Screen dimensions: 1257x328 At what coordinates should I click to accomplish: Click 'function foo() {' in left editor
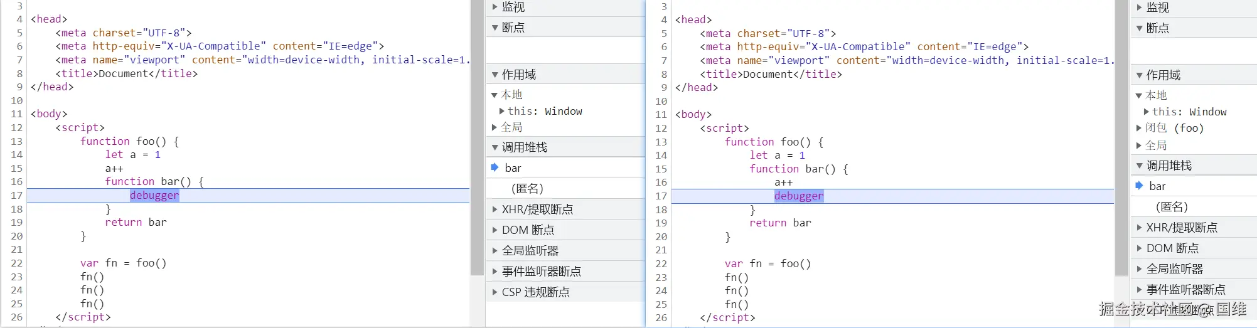tap(130, 141)
